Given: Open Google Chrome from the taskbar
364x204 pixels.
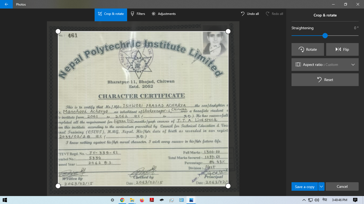Looking at the screenshot, I should pos(122,200).
